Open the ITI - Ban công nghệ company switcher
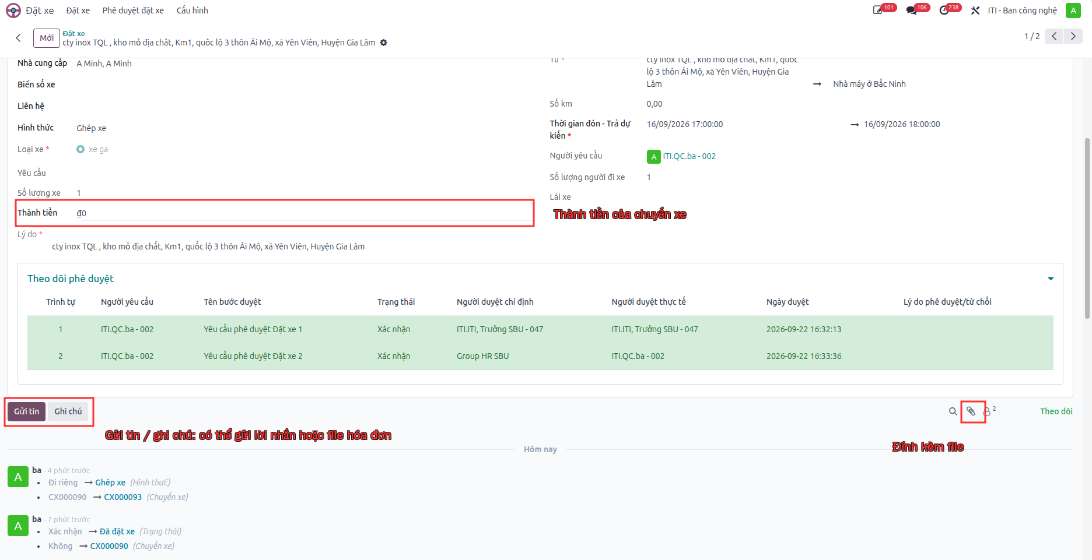The height and width of the screenshot is (560, 1092). click(1022, 10)
